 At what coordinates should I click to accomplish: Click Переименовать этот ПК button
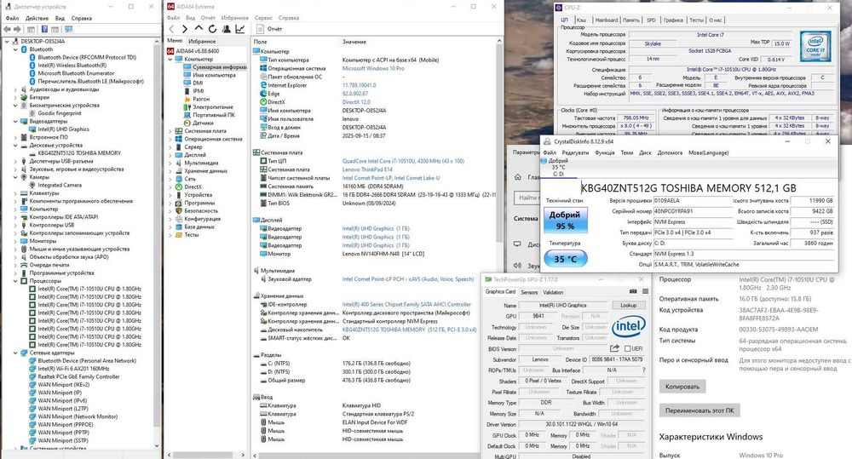tap(699, 410)
